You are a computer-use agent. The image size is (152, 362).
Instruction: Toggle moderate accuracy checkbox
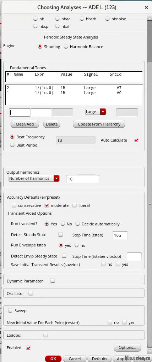pyautogui.click(x=47, y=205)
